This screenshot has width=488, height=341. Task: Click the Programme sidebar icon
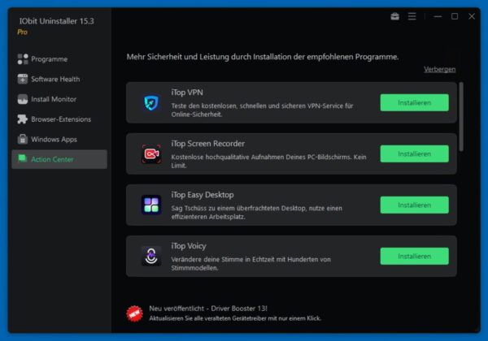[23, 59]
